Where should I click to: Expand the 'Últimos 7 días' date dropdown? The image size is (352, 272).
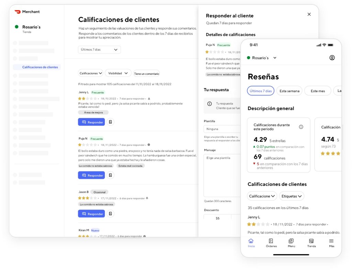pyautogui.click(x=99, y=50)
